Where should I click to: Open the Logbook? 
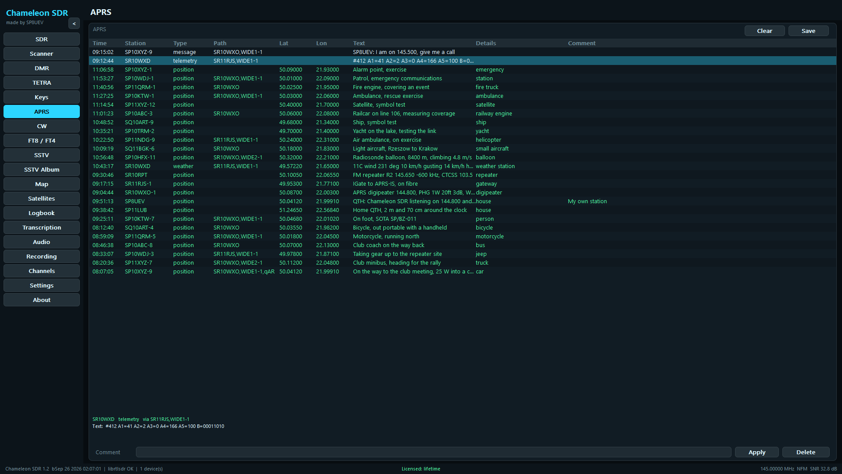point(42,213)
